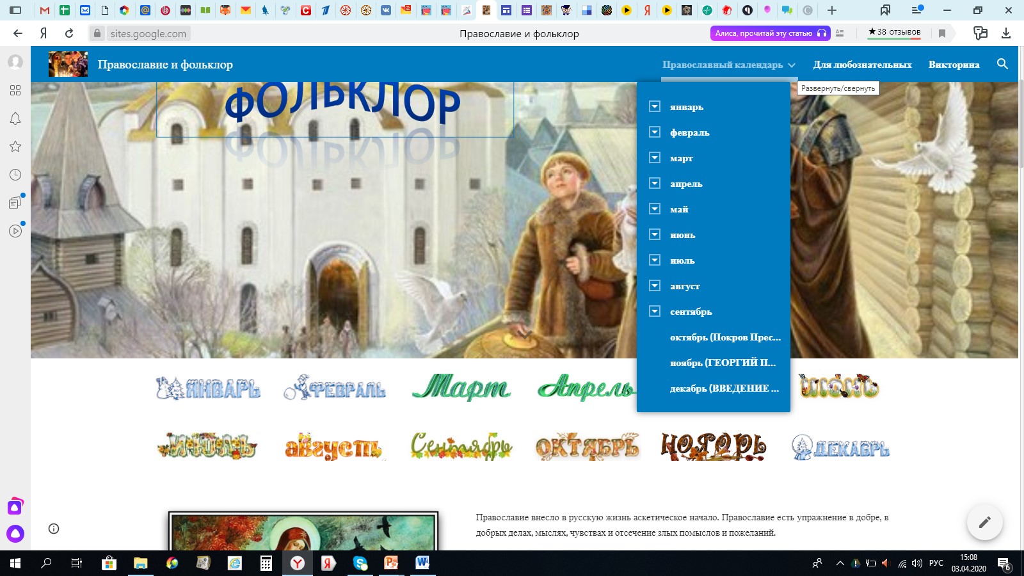Expand the август submenu

(x=654, y=285)
